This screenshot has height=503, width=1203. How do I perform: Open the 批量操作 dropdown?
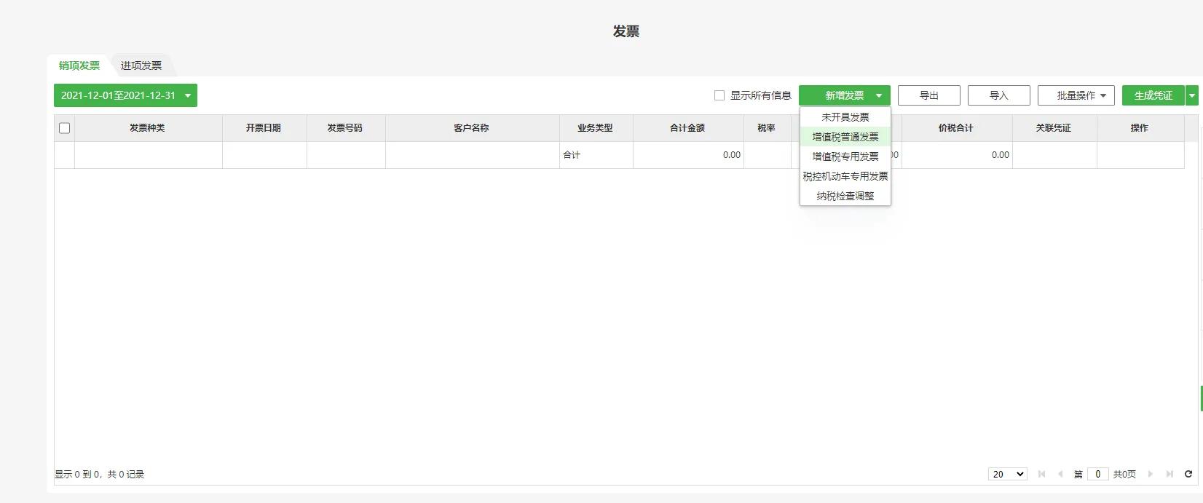point(1076,95)
